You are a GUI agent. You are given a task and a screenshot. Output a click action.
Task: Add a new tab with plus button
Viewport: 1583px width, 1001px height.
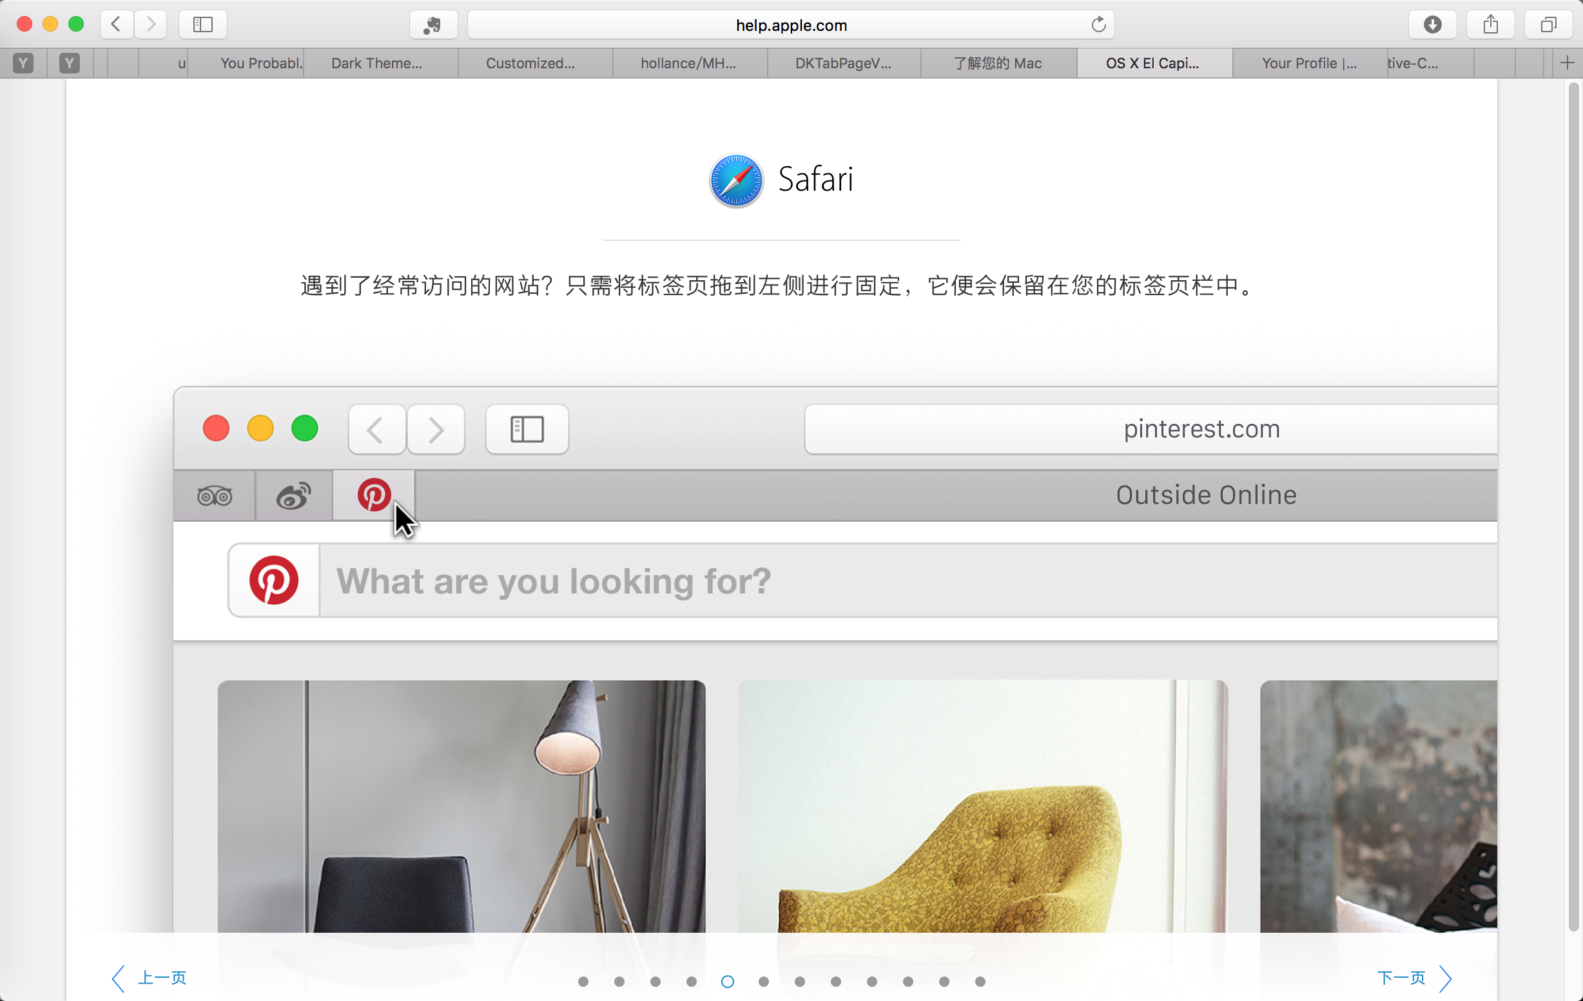click(1567, 63)
